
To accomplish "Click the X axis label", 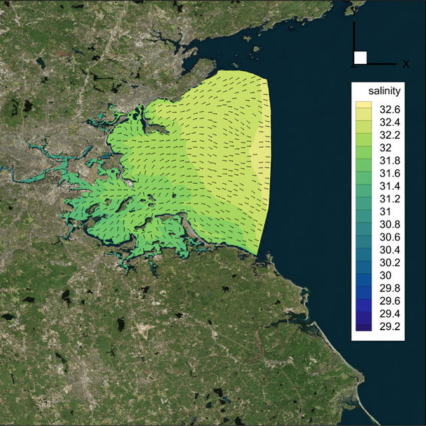I will click(x=405, y=64).
